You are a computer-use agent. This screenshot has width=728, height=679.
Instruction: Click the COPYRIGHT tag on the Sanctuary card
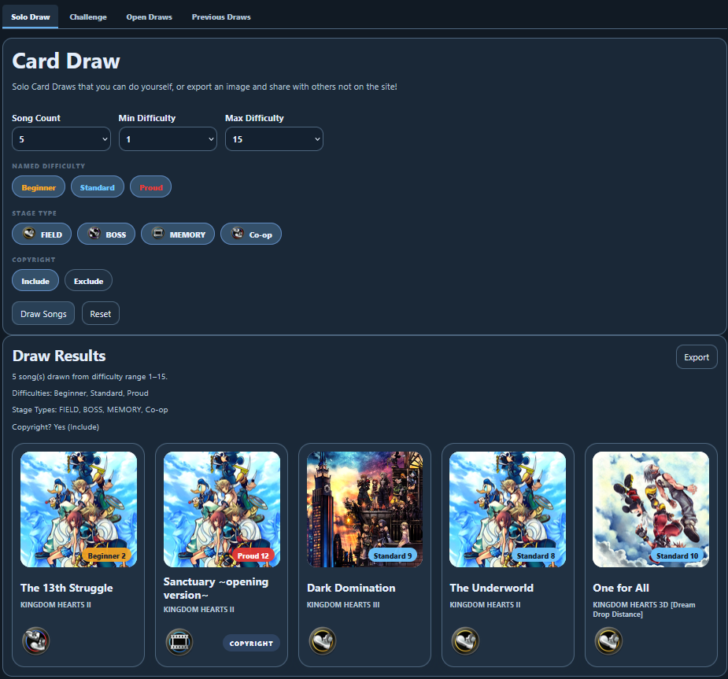251,643
